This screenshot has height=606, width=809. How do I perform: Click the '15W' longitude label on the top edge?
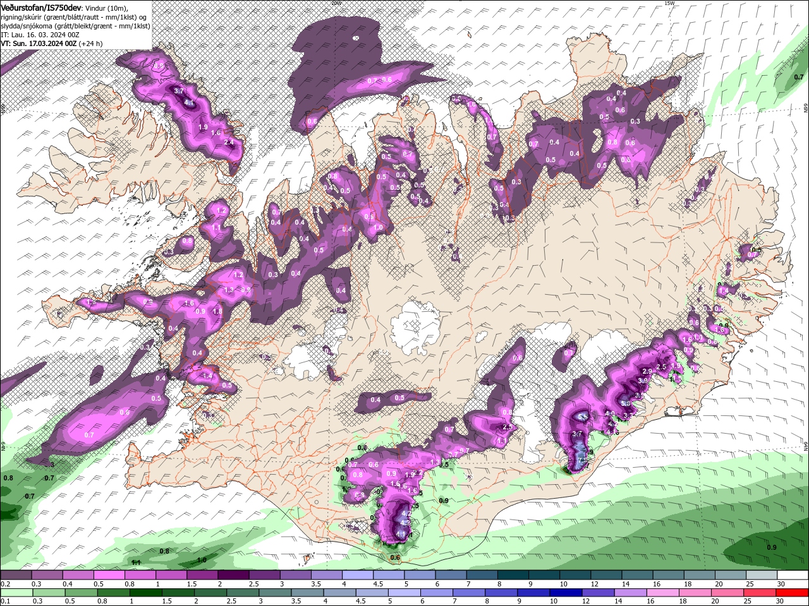click(x=670, y=3)
